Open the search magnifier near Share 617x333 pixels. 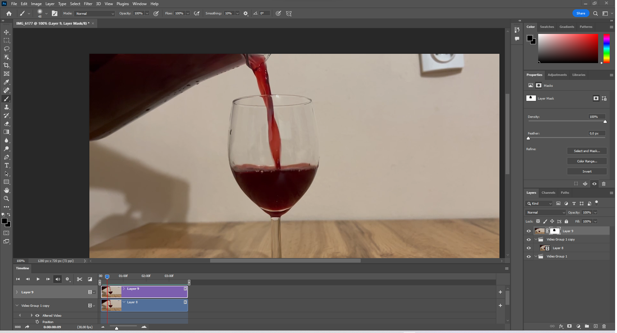[x=596, y=13]
